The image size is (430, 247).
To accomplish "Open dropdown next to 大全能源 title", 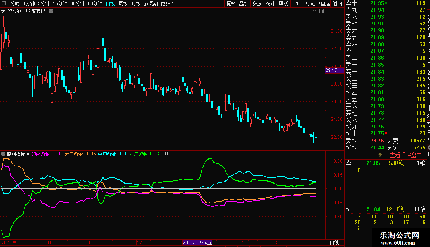I will coord(51,11).
